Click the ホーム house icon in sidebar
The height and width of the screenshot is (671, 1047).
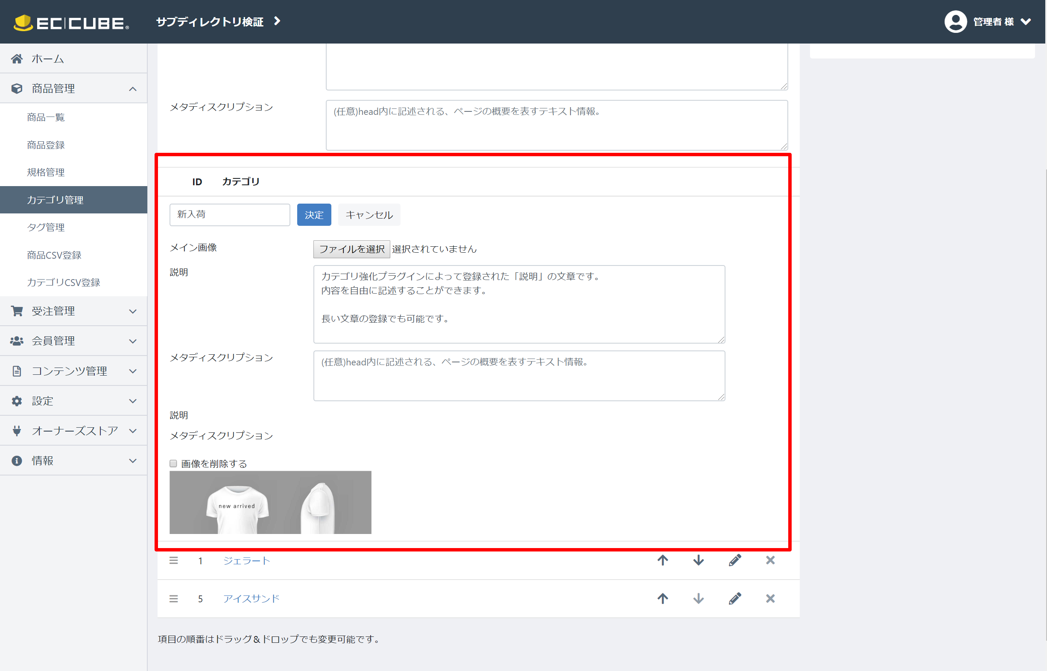pos(17,59)
